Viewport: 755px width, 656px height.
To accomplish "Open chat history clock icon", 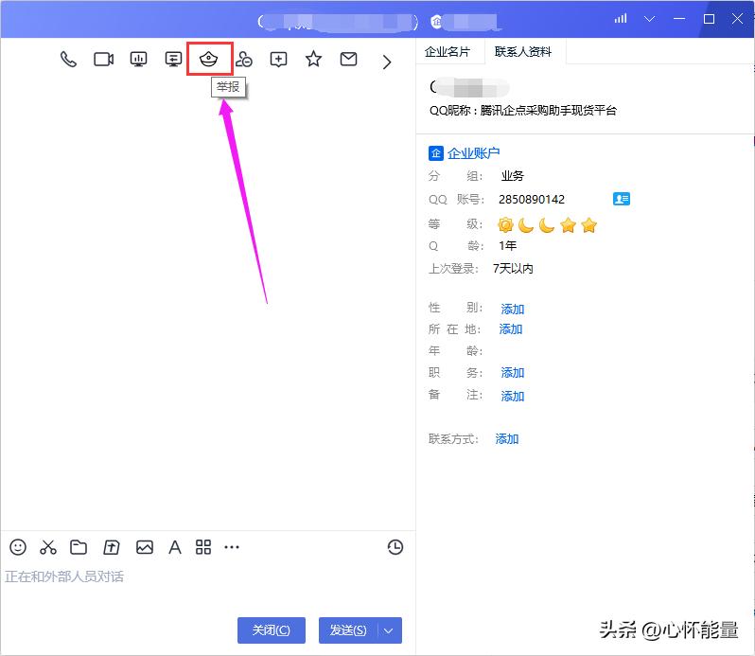I will 395,547.
